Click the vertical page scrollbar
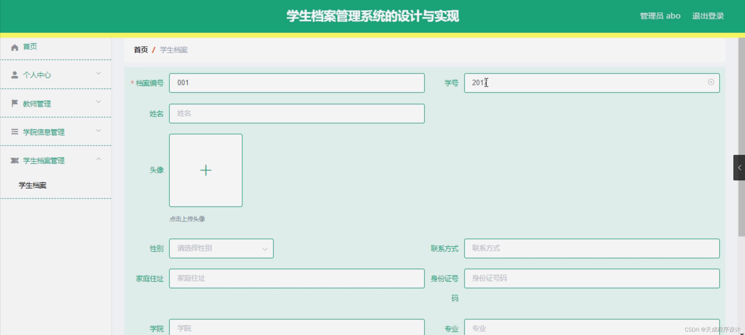745x335 pixels. 742,137
